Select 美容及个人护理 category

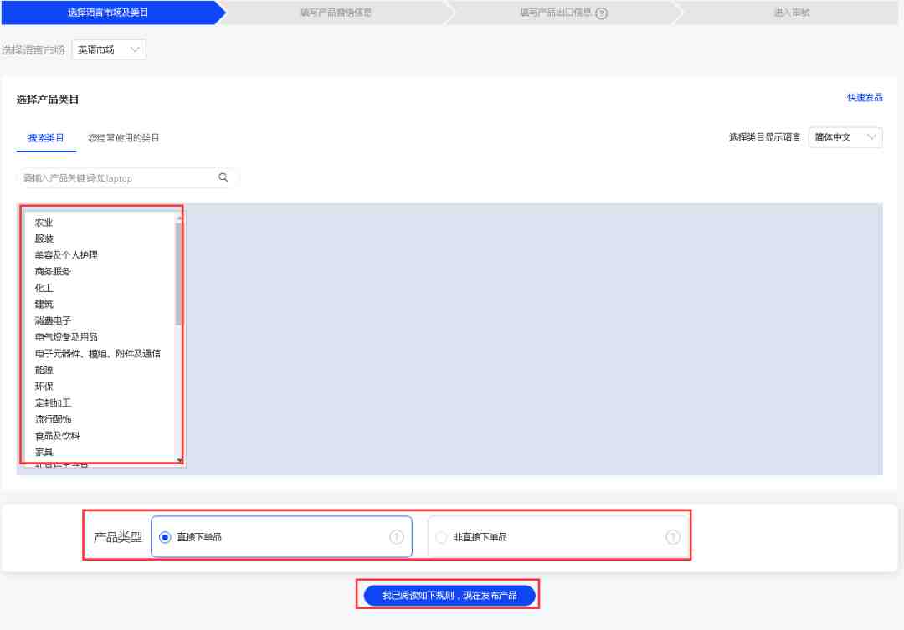coord(66,255)
